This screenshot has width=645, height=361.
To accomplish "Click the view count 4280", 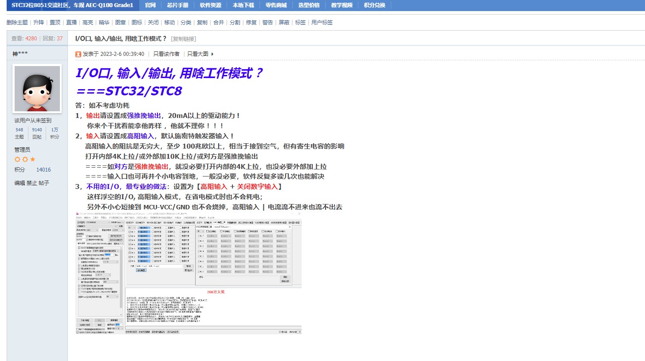I will [31, 39].
